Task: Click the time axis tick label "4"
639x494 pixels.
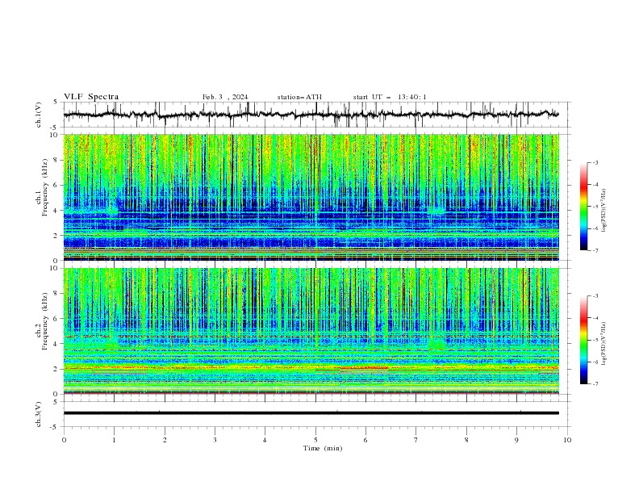Action: [x=265, y=440]
